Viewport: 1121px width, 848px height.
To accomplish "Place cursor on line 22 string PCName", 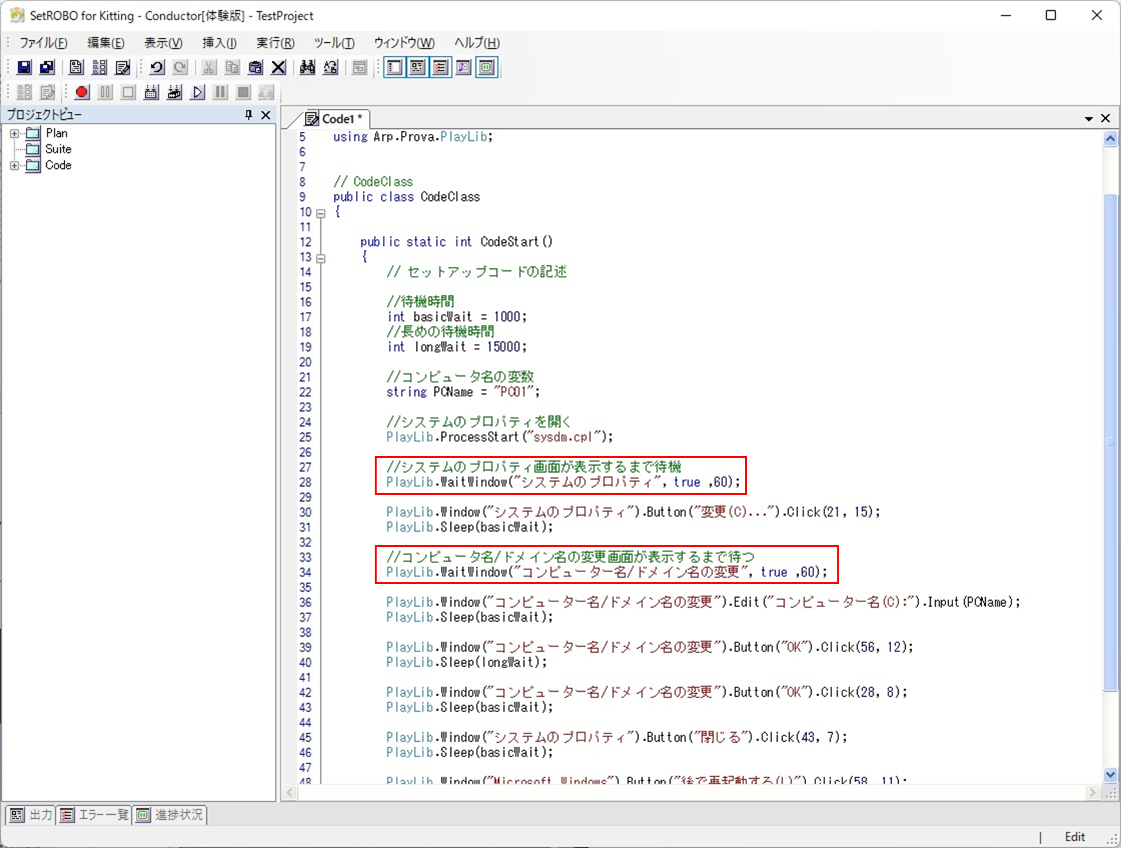I will pyautogui.click(x=462, y=392).
